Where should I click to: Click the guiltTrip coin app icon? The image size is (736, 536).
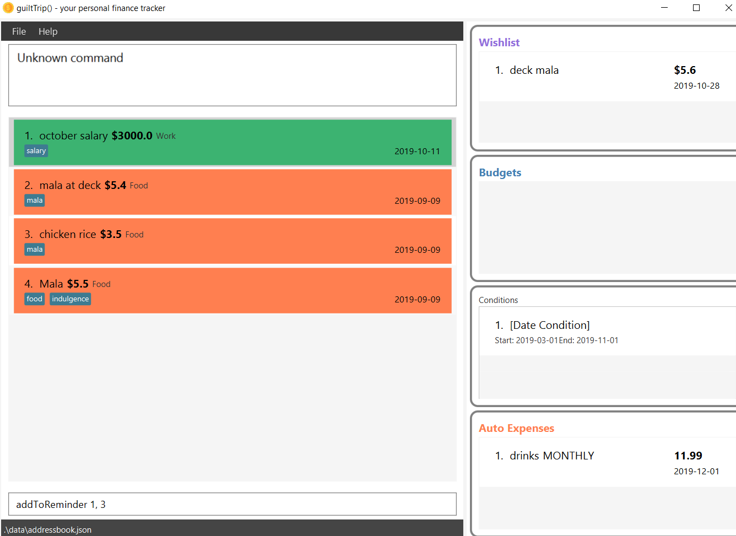[x=8, y=8]
